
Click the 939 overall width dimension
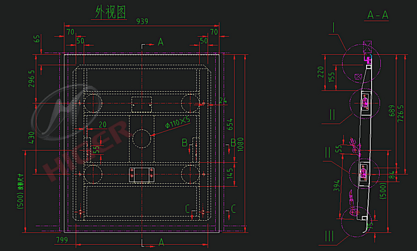141,22
